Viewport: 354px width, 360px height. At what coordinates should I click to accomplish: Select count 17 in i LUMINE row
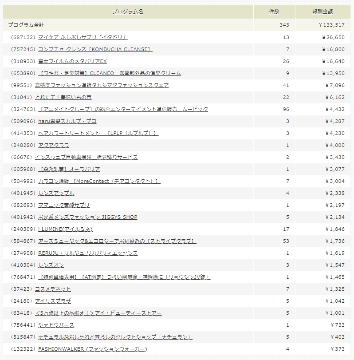[x=286, y=229]
